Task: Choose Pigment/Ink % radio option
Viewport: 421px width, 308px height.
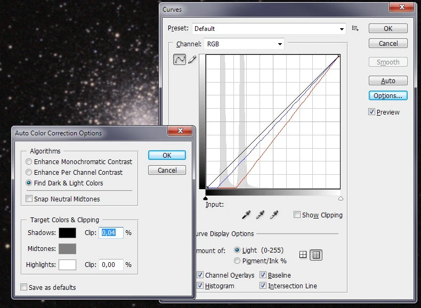Action: click(x=237, y=261)
